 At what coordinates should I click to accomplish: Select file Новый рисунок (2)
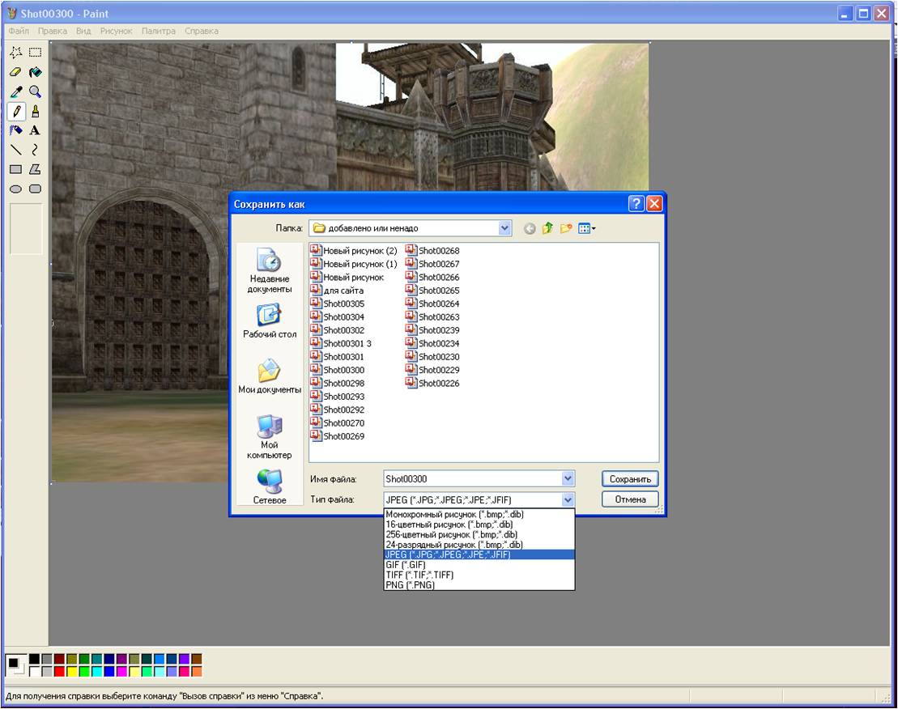[x=353, y=251]
